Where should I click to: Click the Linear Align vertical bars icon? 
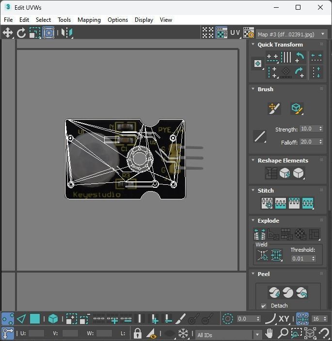286,57
